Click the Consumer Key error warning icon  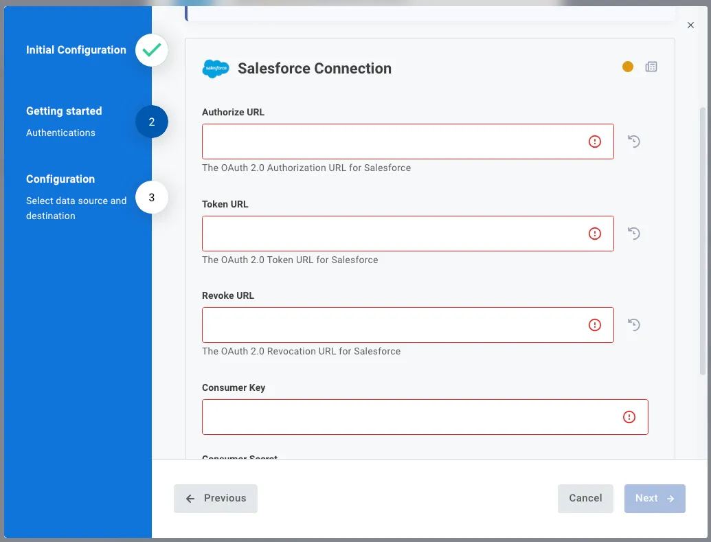[x=629, y=417]
